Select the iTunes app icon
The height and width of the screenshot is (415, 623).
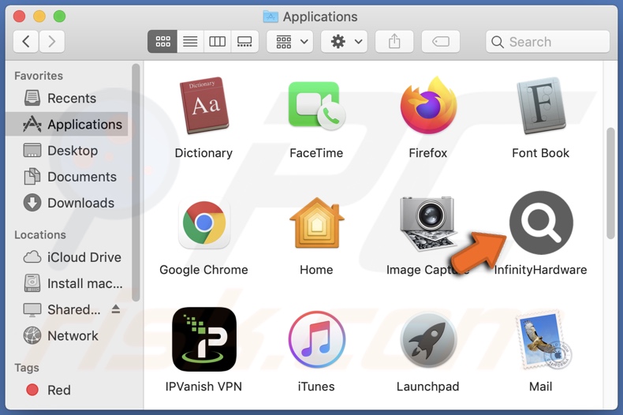(x=317, y=339)
